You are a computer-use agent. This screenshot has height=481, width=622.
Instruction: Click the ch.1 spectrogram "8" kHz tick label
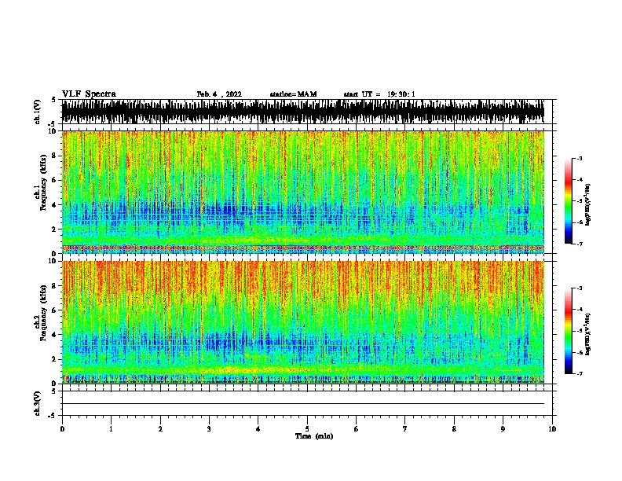click(55, 156)
